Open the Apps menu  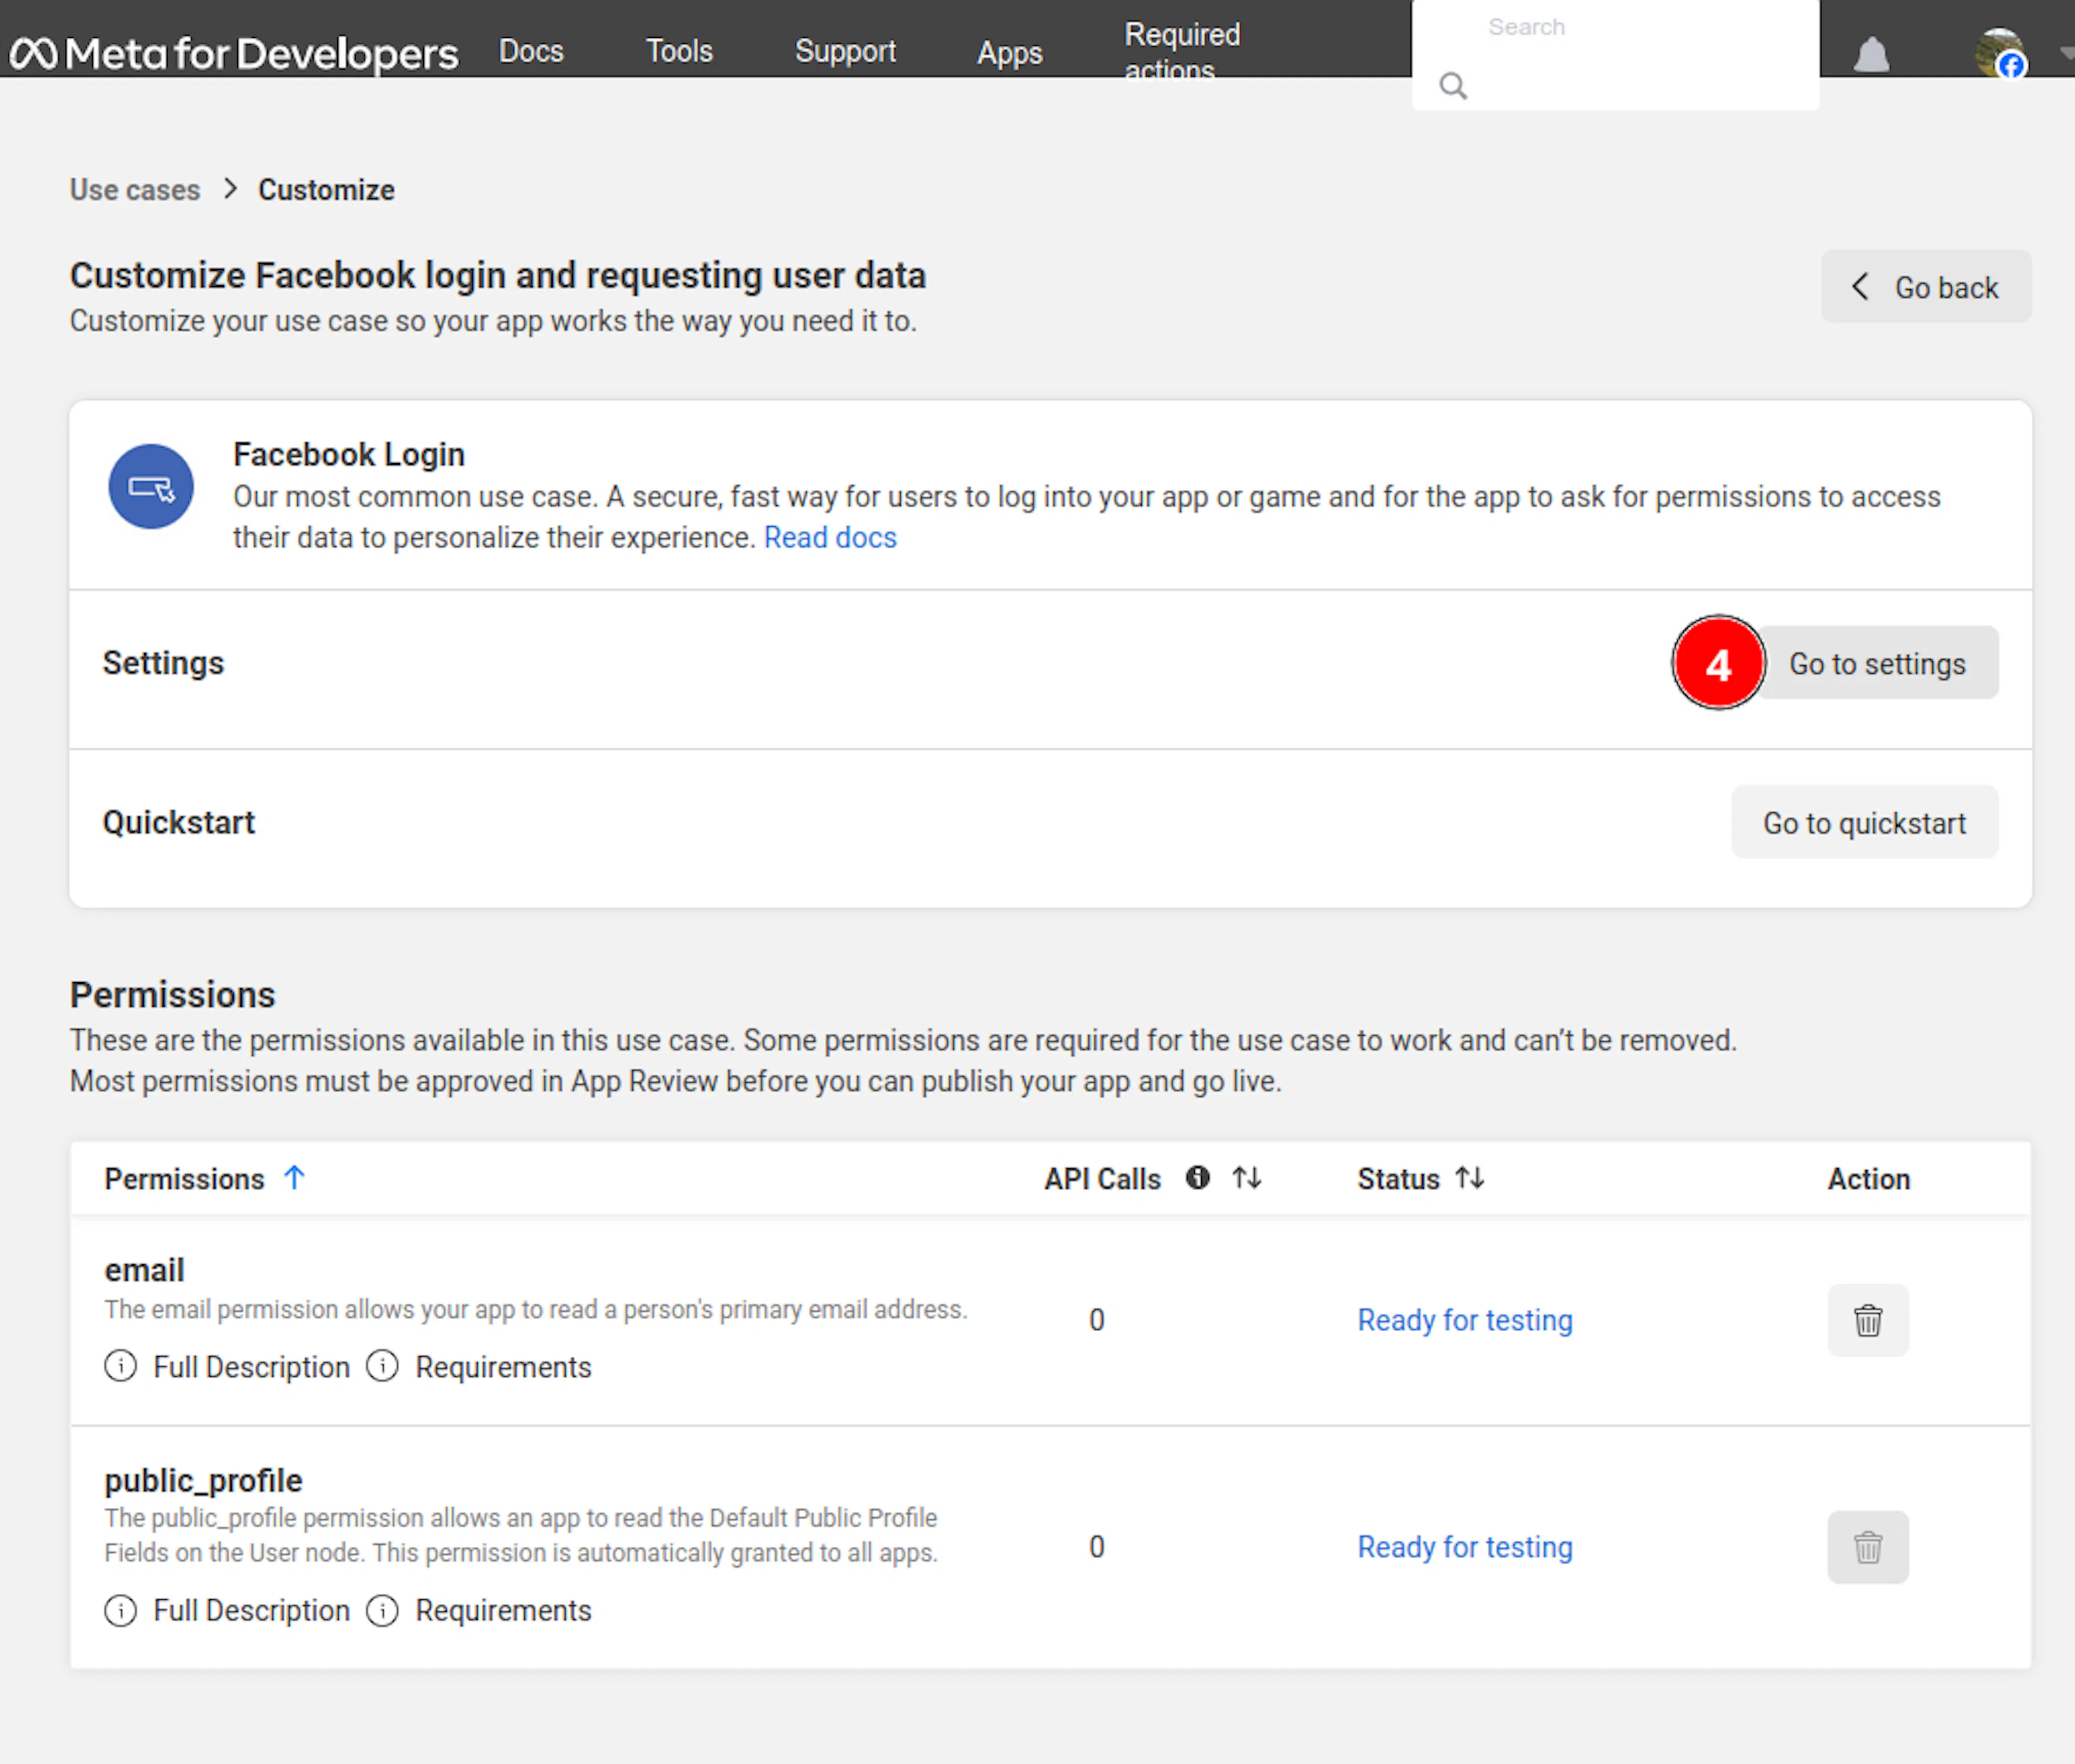1010,53
